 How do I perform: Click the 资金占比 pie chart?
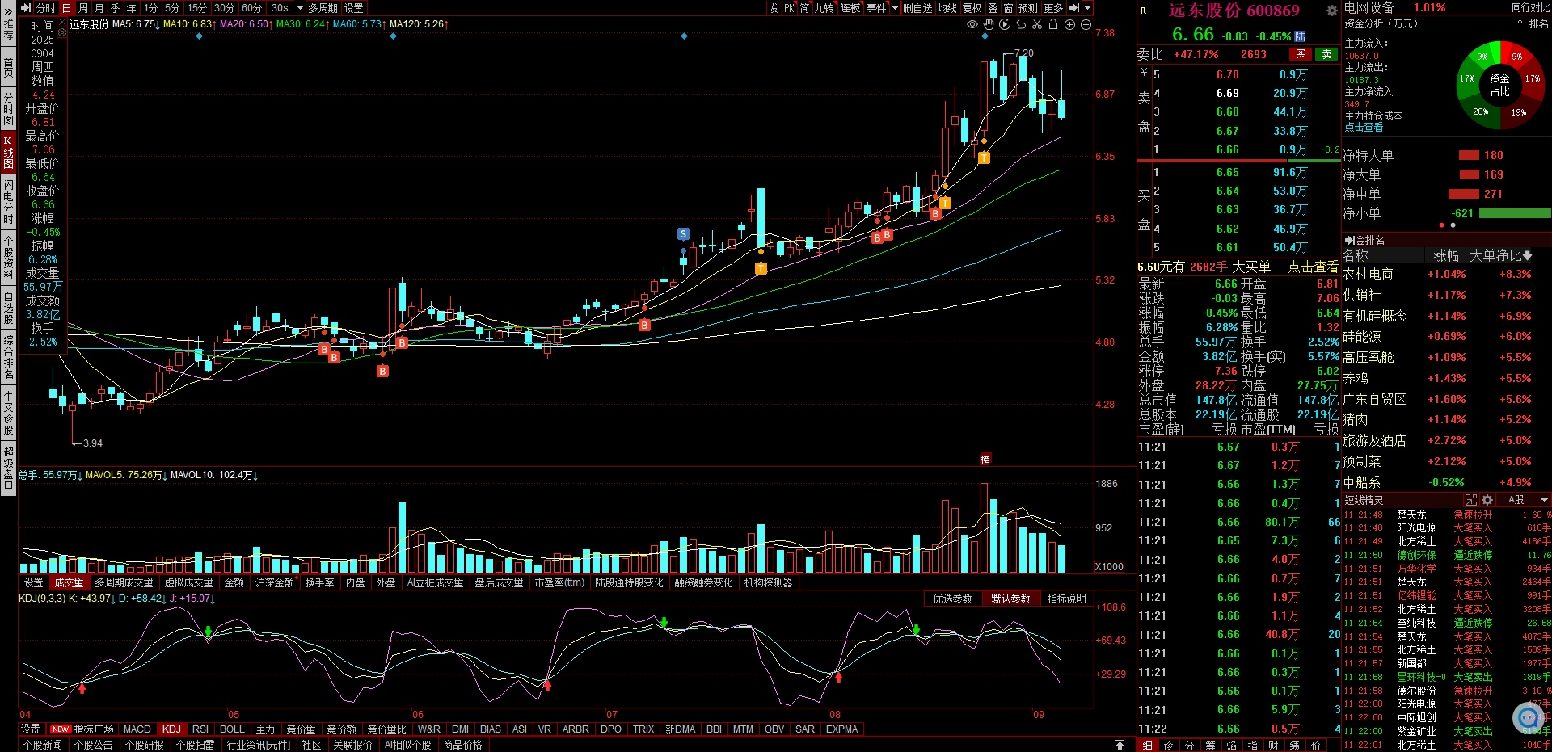tap(1499, 84)
